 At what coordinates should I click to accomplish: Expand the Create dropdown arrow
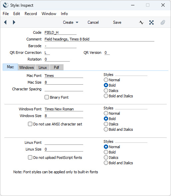coord(77,22)
